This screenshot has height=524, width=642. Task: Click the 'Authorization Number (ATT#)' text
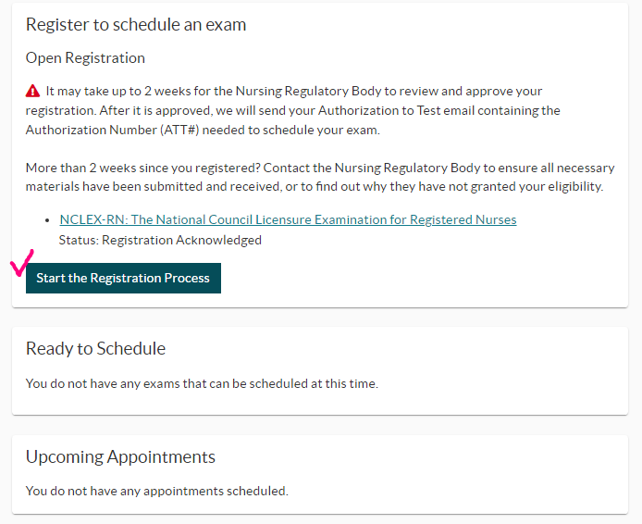pyautogui.click(x=112, y=130)
